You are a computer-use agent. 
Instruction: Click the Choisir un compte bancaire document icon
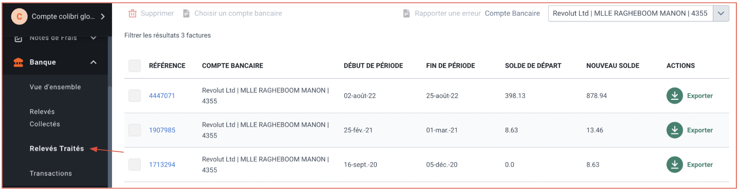tap(186, 14)
